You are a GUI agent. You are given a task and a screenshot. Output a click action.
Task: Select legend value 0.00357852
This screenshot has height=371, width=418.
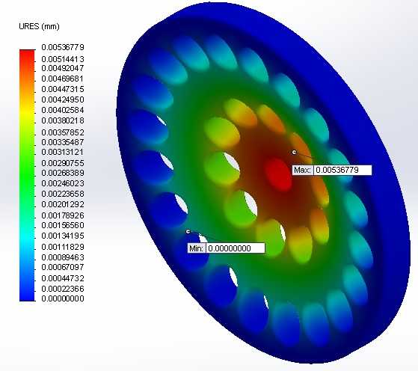(x=63, y=132)
